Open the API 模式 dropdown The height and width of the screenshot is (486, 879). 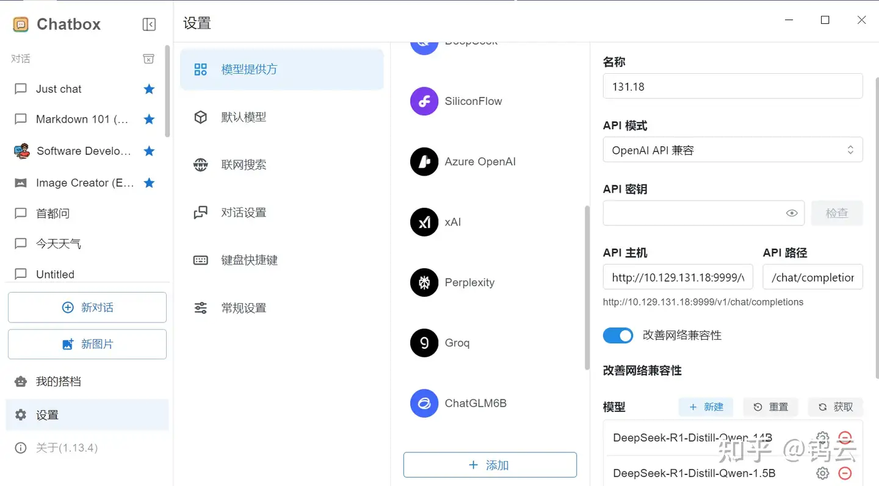(x=733, y=150)
